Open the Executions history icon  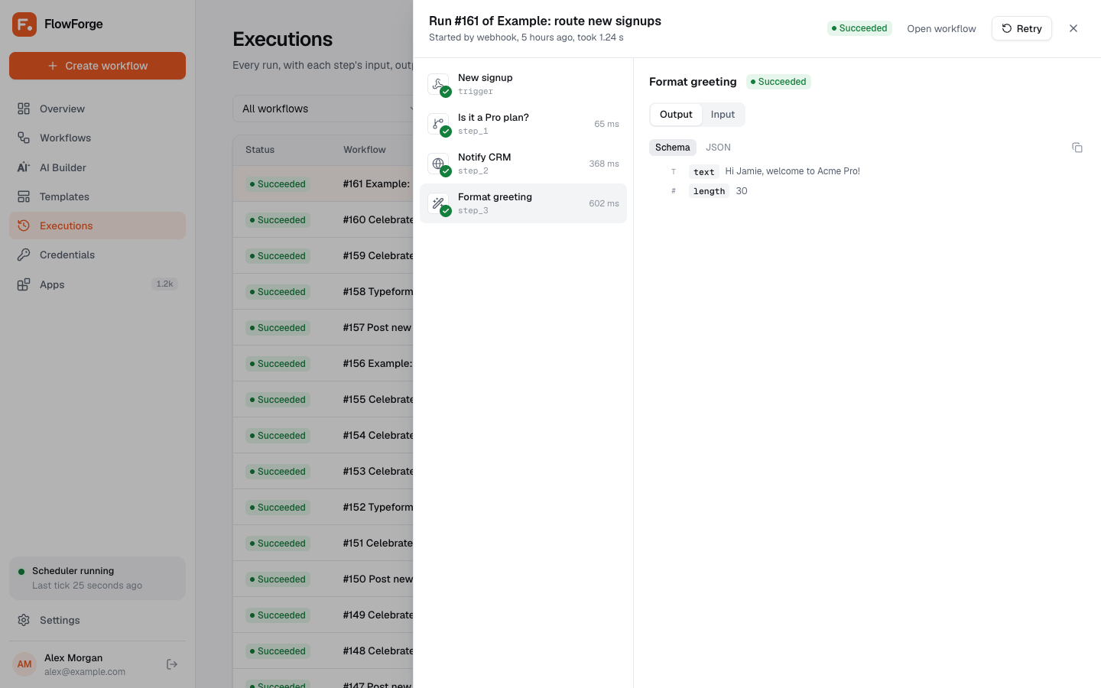point(24,226)
